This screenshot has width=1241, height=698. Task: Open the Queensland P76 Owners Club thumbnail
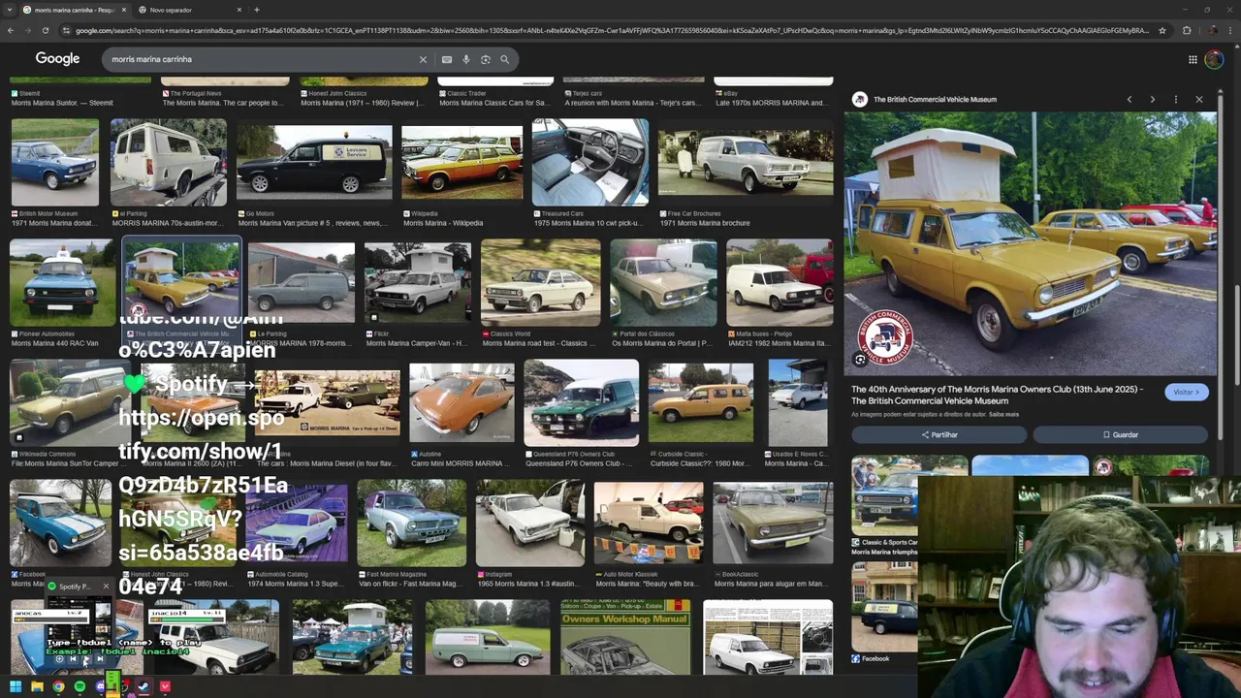point(581,402)
